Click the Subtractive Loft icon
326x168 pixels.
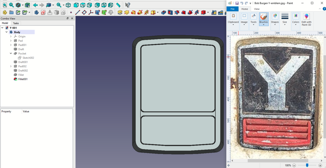pos(184,12)
